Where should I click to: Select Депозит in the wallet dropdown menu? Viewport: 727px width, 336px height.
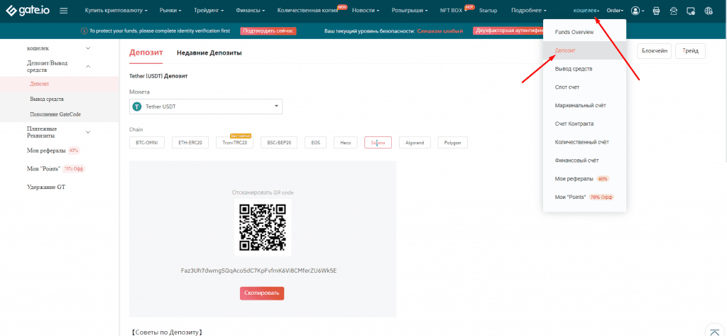click(x=584, y=50)
